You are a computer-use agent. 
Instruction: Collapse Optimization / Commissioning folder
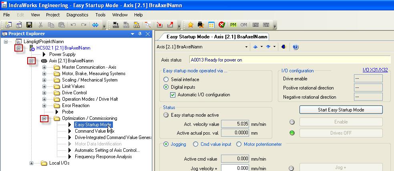click(44, 118)
